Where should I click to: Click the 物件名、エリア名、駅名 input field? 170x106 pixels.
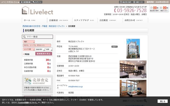(37, 45)
